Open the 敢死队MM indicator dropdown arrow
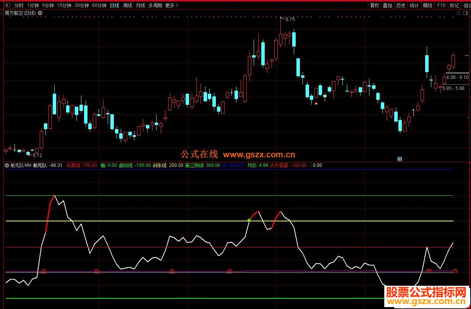This screenshot has width=471, height=309. pyautogui.click(x=7, y=165)
